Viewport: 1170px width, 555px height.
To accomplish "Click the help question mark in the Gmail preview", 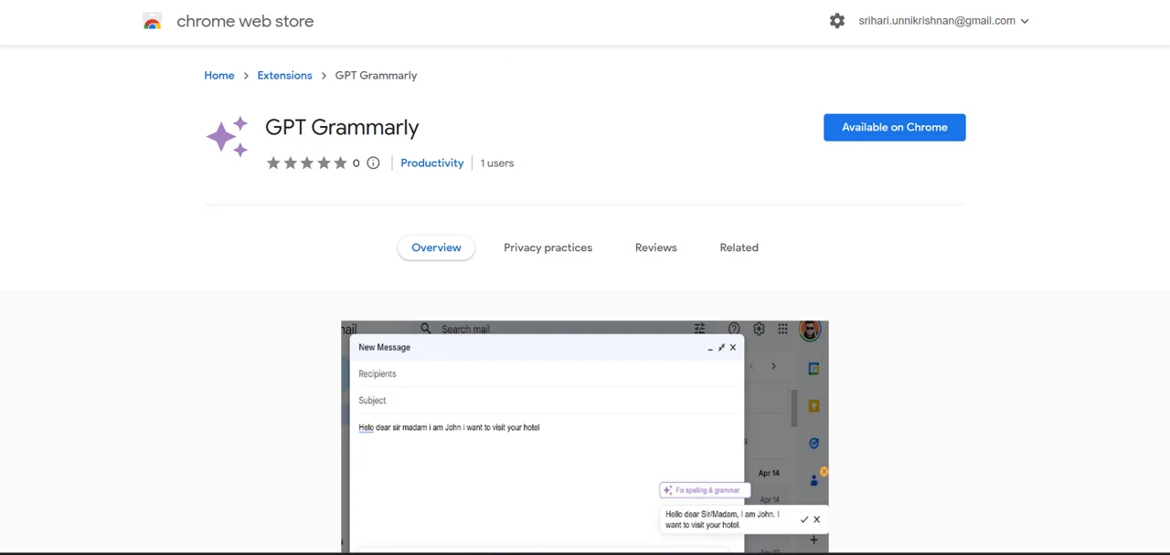I will [x=734, y=329].
